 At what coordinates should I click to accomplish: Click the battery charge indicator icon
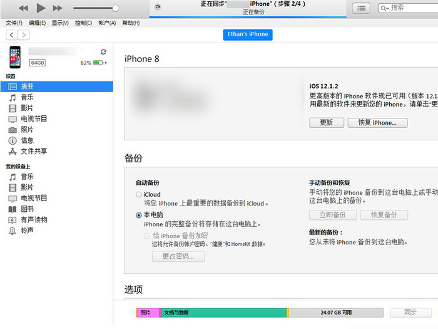click(x=99, y=63)
